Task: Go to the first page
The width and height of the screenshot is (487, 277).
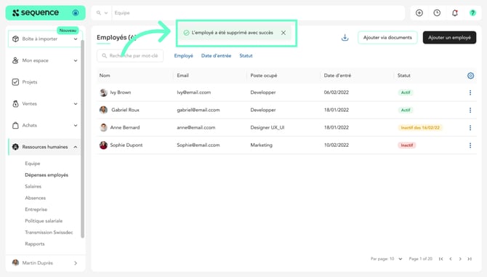Action: 440,259
